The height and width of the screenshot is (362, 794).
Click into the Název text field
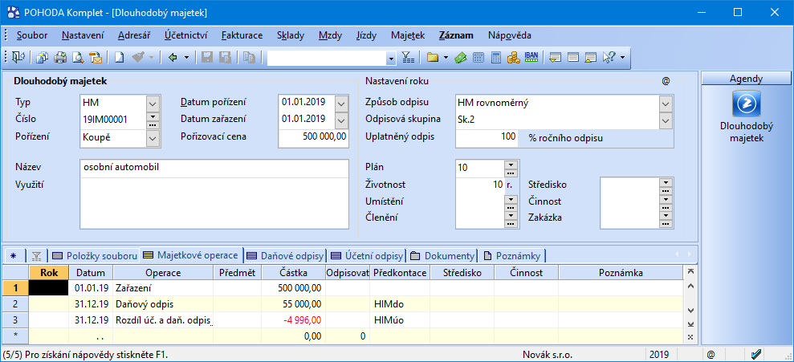tap(214, 168)
